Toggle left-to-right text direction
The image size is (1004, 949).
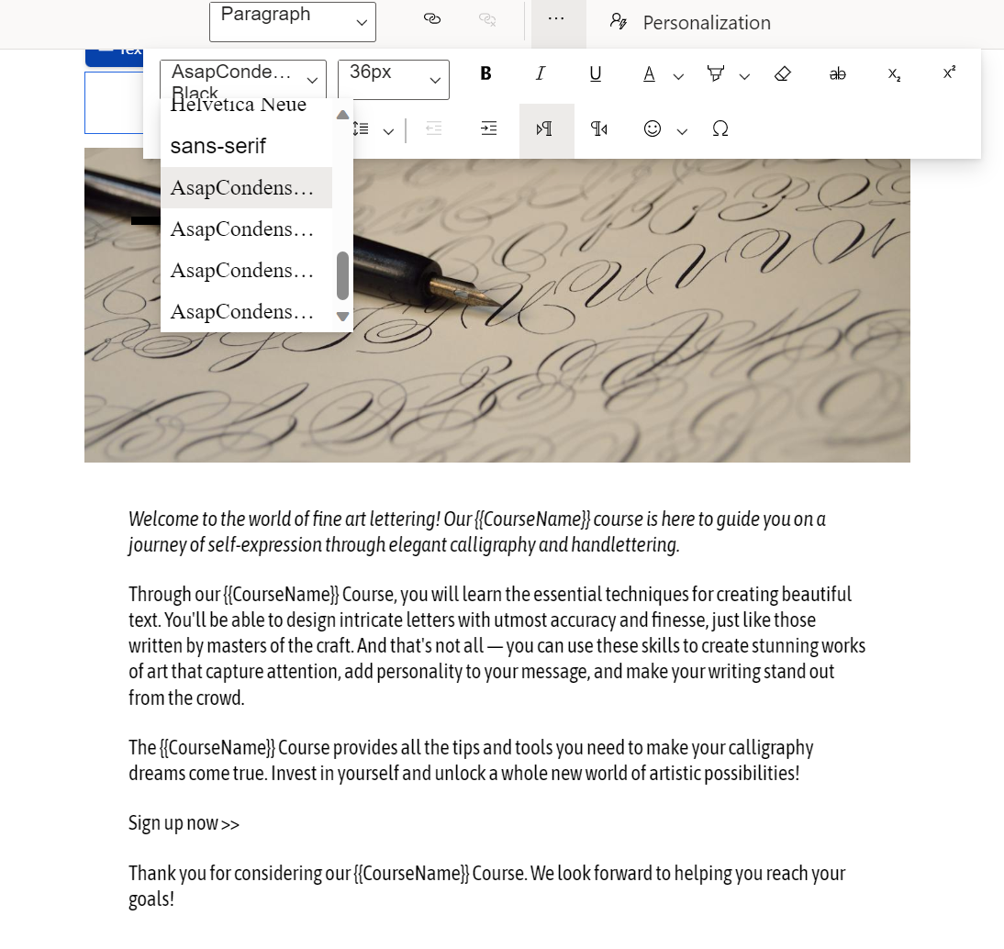[546, 129]
